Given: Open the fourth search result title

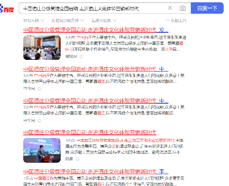Looking at the screenshot, I should click(x=90, y=132).
